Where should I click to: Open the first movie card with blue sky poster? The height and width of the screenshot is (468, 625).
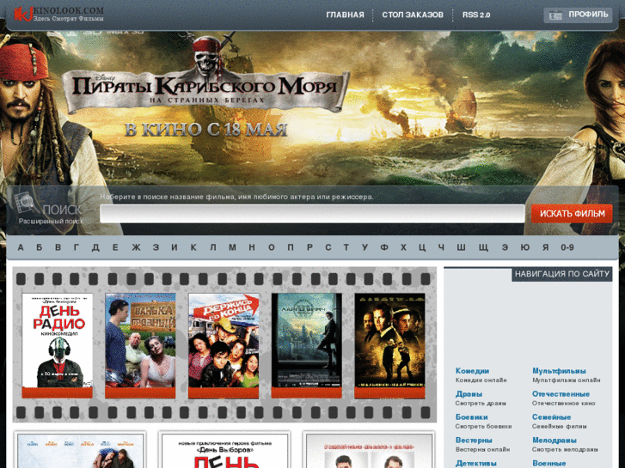pyautogui.click(x=80, y=449)
